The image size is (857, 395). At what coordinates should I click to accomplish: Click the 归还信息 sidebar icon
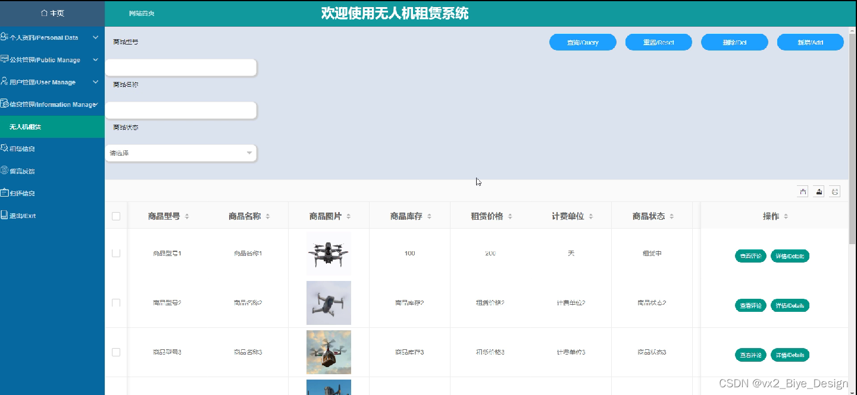coord(4,192)
